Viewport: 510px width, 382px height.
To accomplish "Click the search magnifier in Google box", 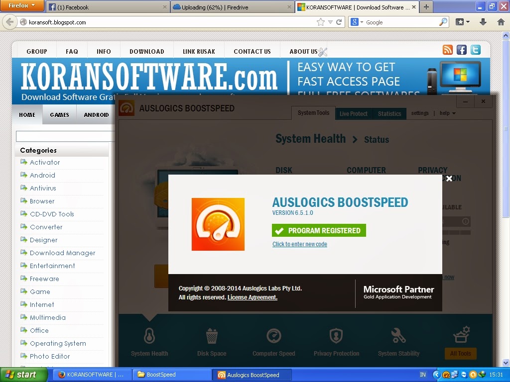I will (443, 22).
